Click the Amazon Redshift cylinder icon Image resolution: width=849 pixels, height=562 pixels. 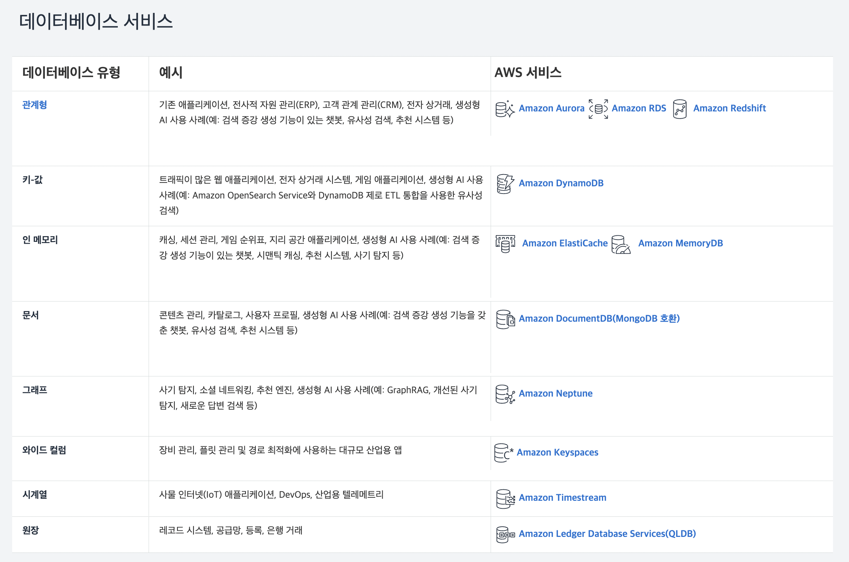(680, 109)
